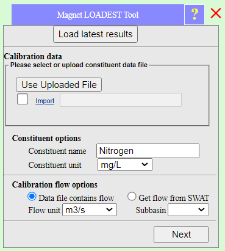Click the Constituent options heading
The width and height of the screenshot is (225, 251).
pos(46,138)
